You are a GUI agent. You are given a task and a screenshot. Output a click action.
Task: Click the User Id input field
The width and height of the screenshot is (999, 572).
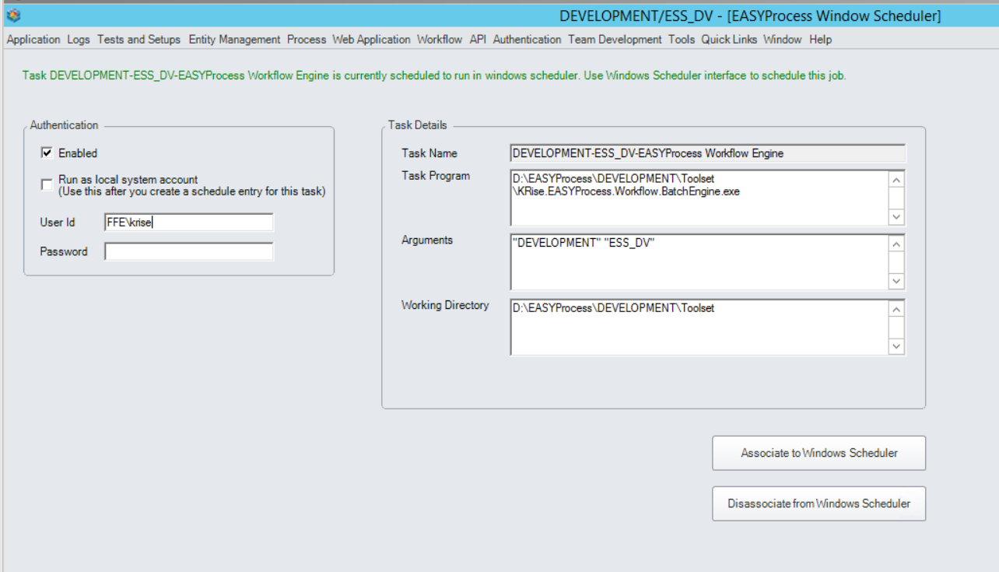coord(189,223)
